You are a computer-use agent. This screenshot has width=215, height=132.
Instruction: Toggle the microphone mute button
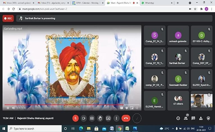pos(75,118)
